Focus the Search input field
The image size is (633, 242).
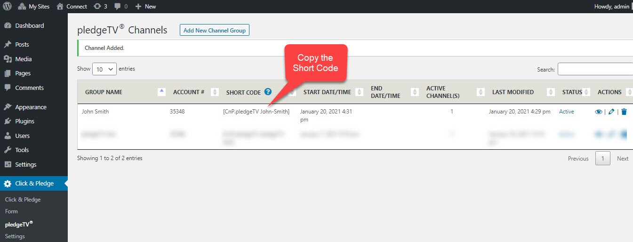pos(595,69)
